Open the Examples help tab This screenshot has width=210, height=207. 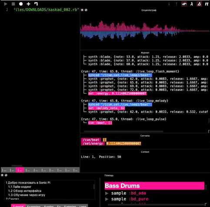(x=33, y=206)
